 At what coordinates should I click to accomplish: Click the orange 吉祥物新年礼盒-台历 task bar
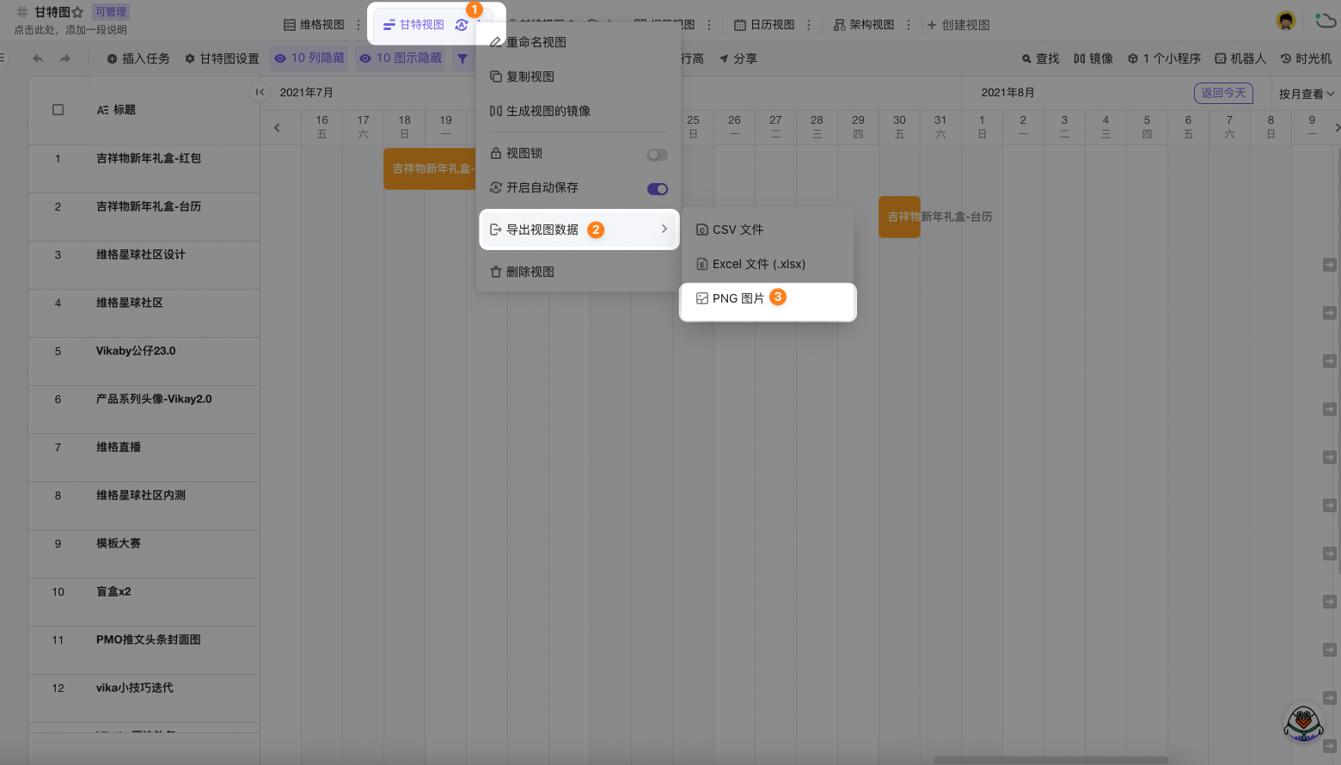(899, 217)
